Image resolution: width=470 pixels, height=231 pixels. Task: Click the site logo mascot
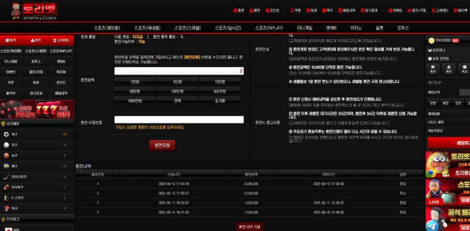(16, 11)
